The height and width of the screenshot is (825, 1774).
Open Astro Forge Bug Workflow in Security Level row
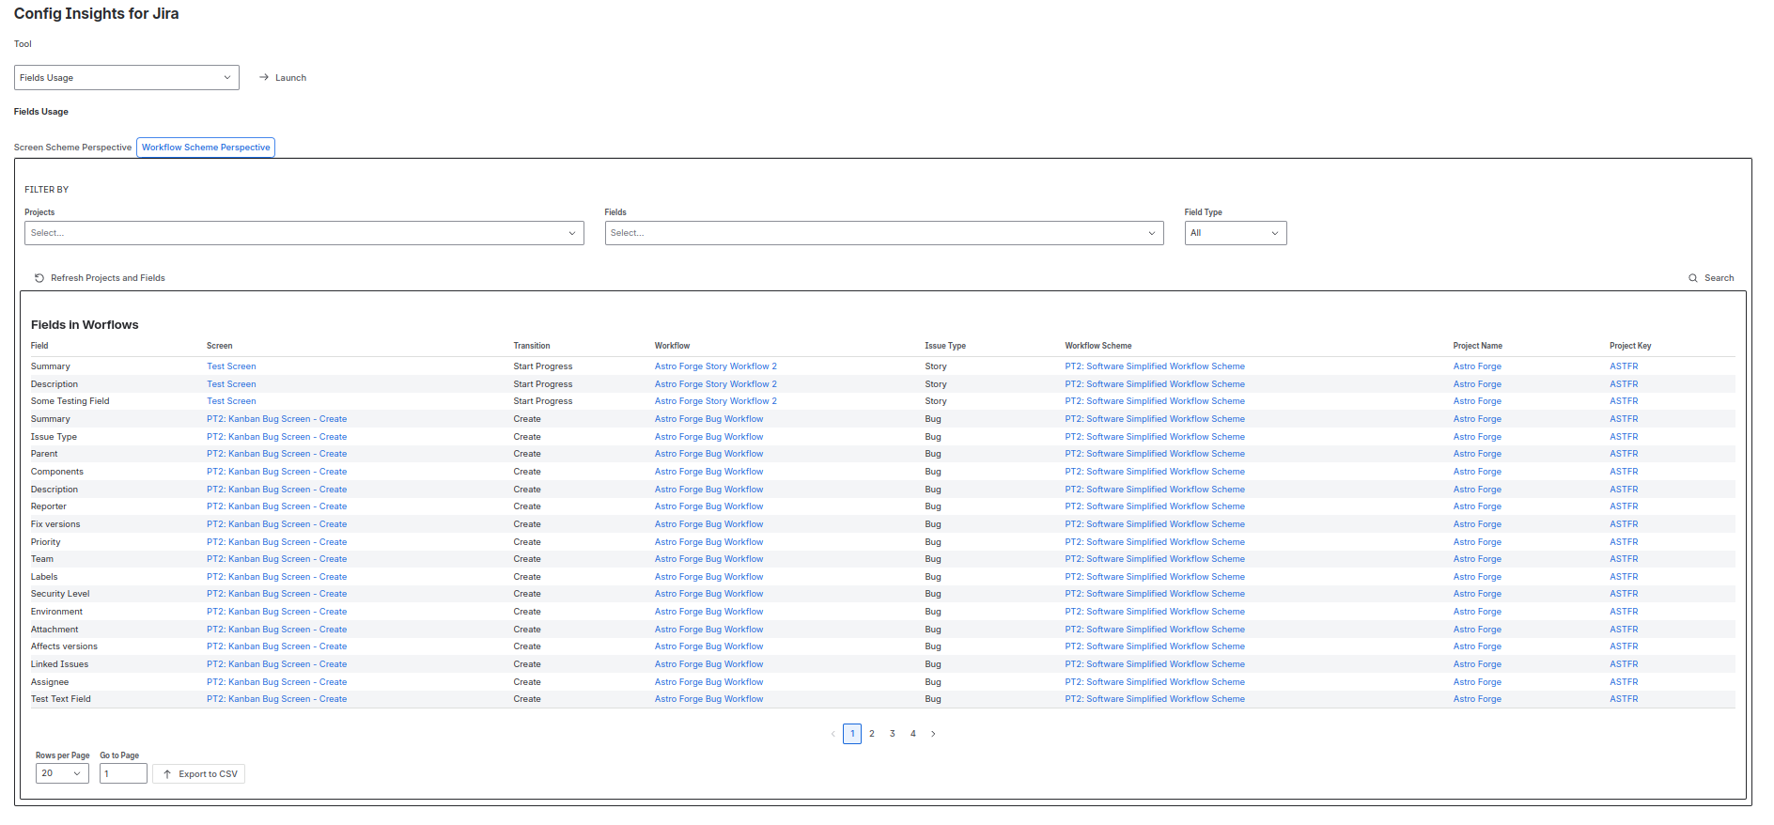[709, 594]
